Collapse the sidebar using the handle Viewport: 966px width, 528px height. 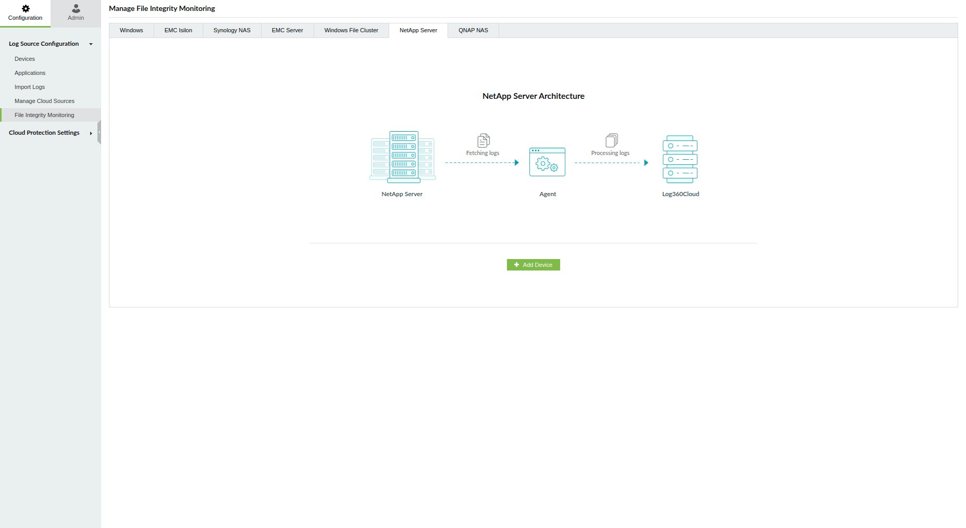click(x=99, y=132)
